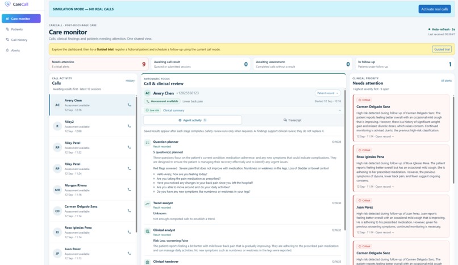
Task: Select the JP avatar in the Calls list
Action: [57, 254]
